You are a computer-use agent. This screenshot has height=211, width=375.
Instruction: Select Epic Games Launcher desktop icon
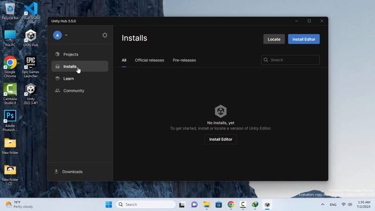pyautogui.click(x=30, y=67)
